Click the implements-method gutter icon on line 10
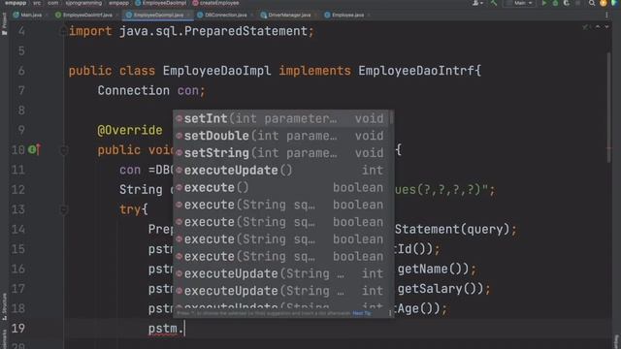 [x=34, y=149]
